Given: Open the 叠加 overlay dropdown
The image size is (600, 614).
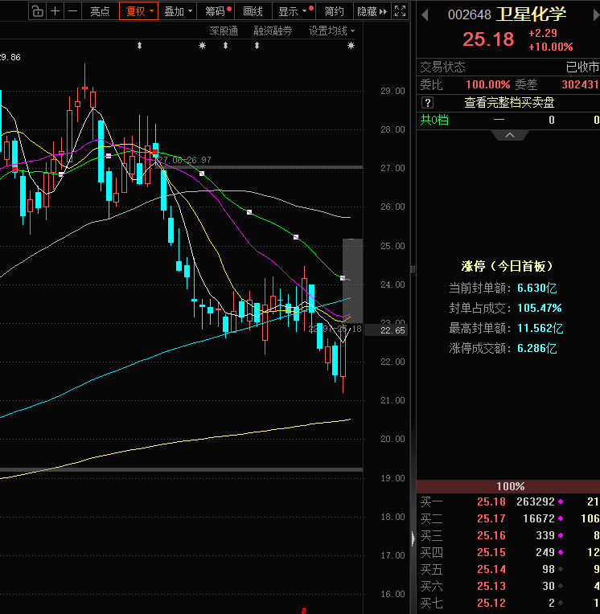Looking at the screenshot, I should click(178, 11).
